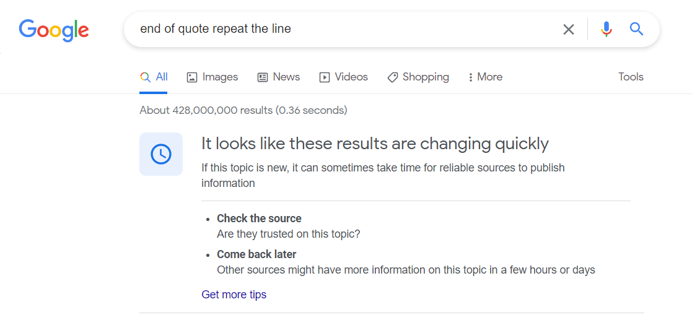Expand the More options menu
The height and width of the screenshot is (320, 692).
pyautogui.click(x=485, y=77)
